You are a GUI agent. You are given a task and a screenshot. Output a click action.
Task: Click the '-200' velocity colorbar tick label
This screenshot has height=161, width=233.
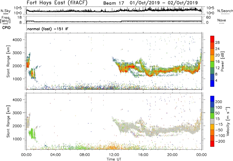pos(220,141)
